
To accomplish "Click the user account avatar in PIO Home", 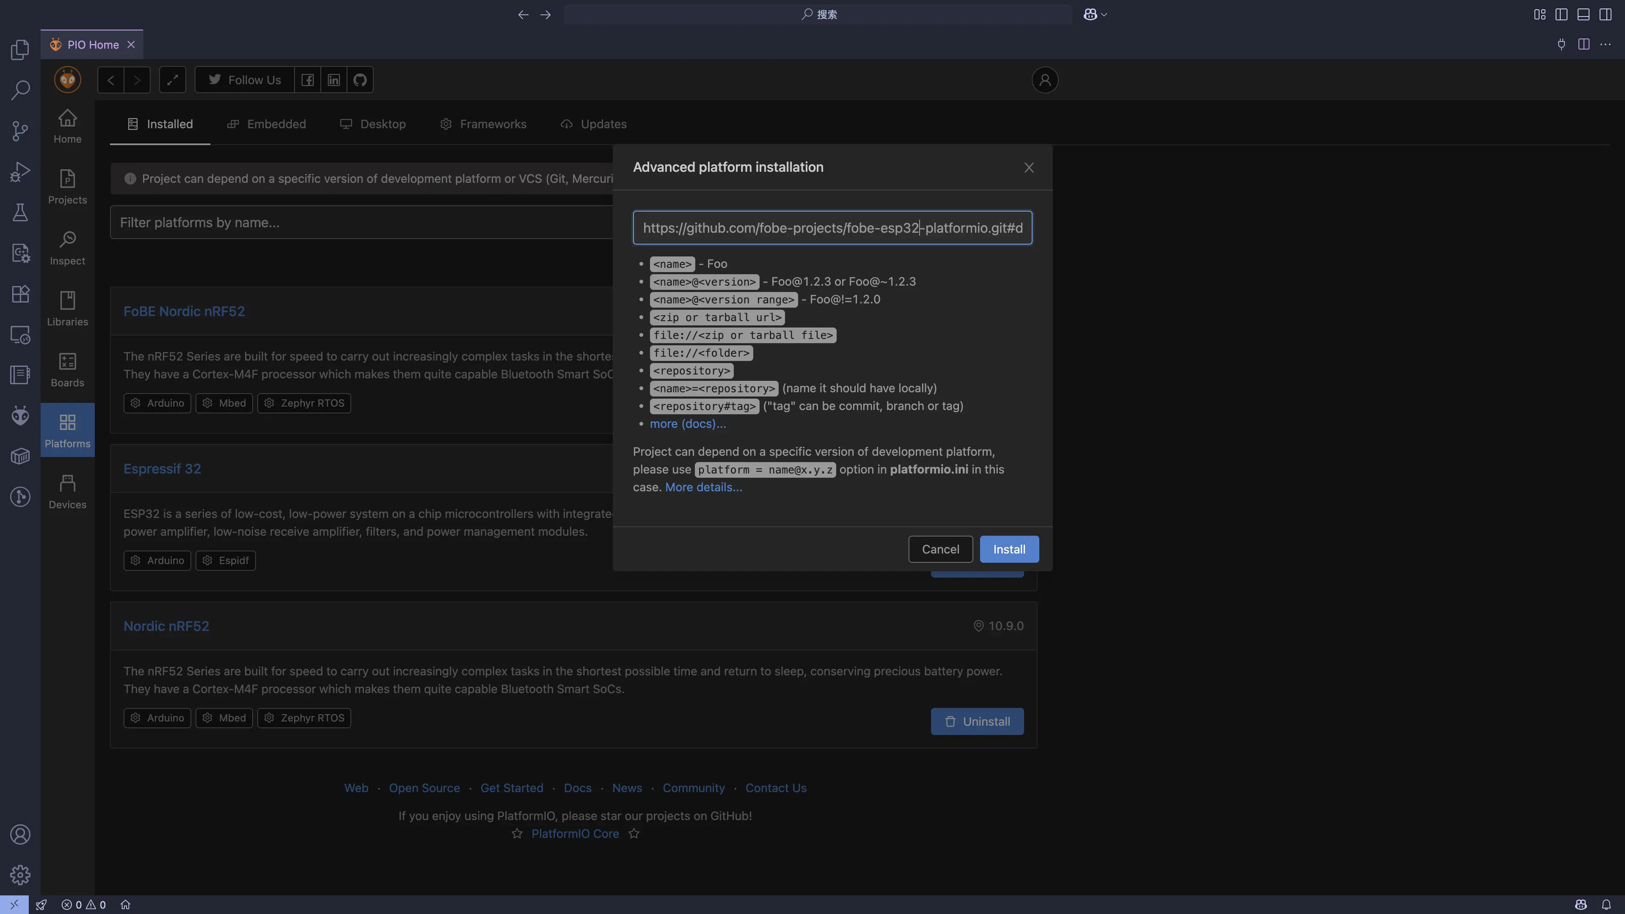I will [1045, 80].
